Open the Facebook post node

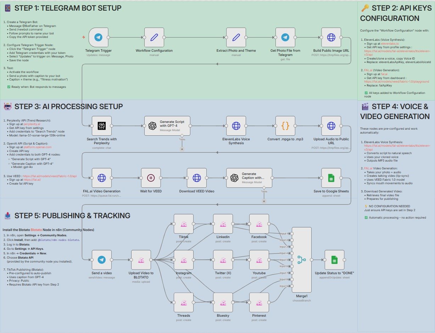(x=259, y=224)
